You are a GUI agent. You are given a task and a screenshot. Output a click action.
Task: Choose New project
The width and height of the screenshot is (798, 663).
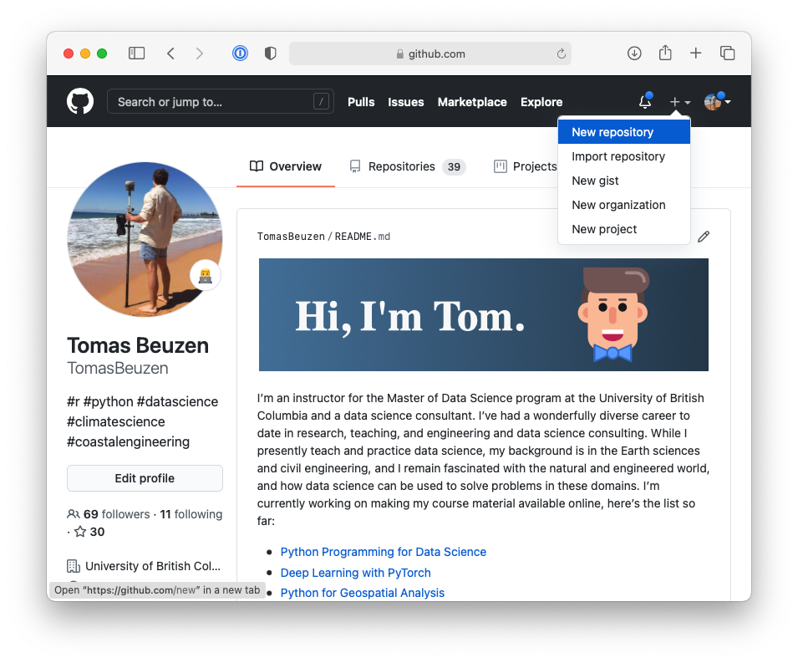pos(624,229)
